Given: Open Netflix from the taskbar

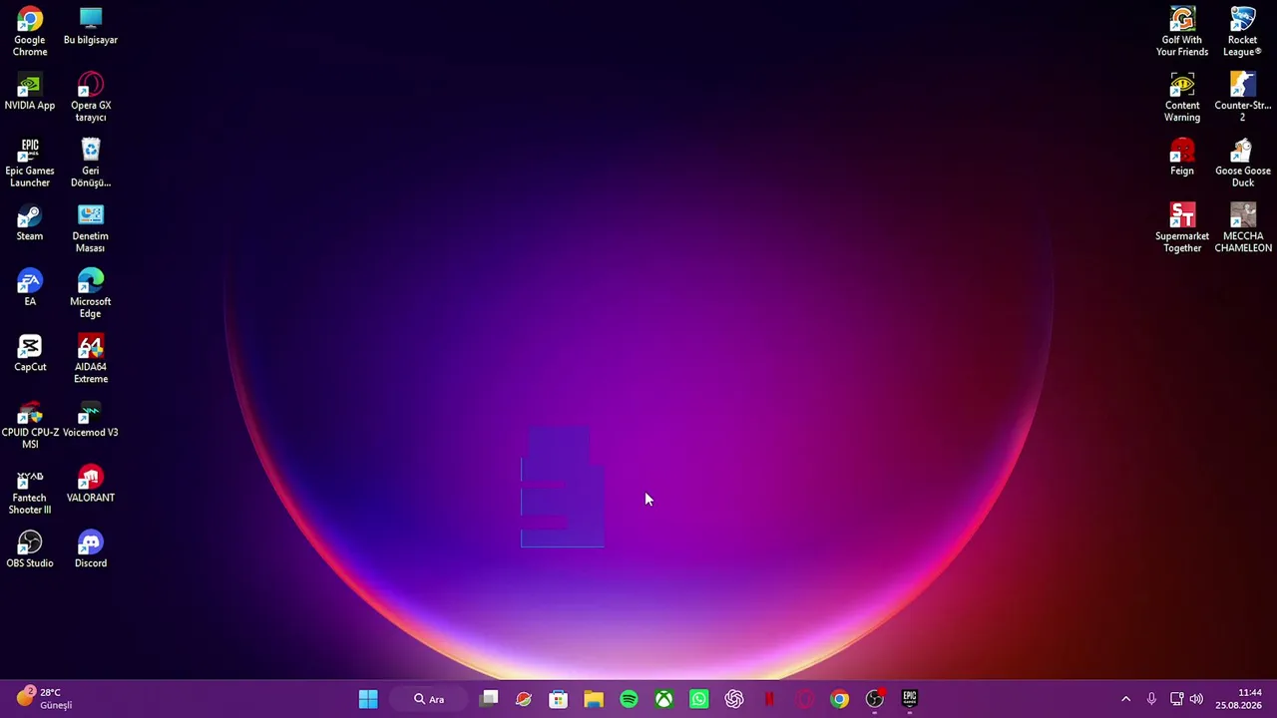Looking at the screenshot, I should [769, 699].
